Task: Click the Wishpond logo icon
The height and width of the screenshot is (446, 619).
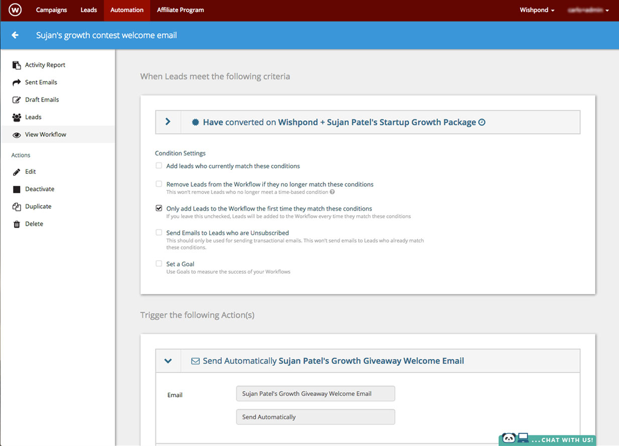Action: pyautogui.click(x=15, y=10)
